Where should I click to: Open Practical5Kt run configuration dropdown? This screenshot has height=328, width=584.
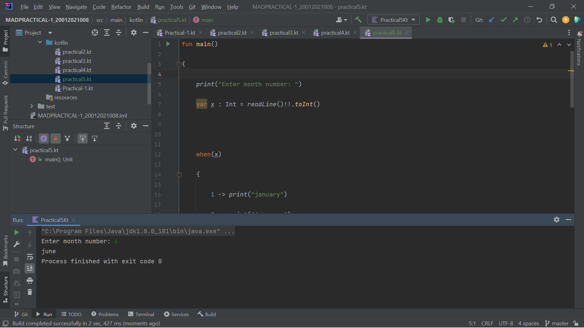[x=394, y=20]
